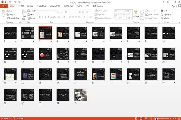Screen dimensions: 181x120
Task: Collapse the ribbon with the arrow
Action: 179,22
